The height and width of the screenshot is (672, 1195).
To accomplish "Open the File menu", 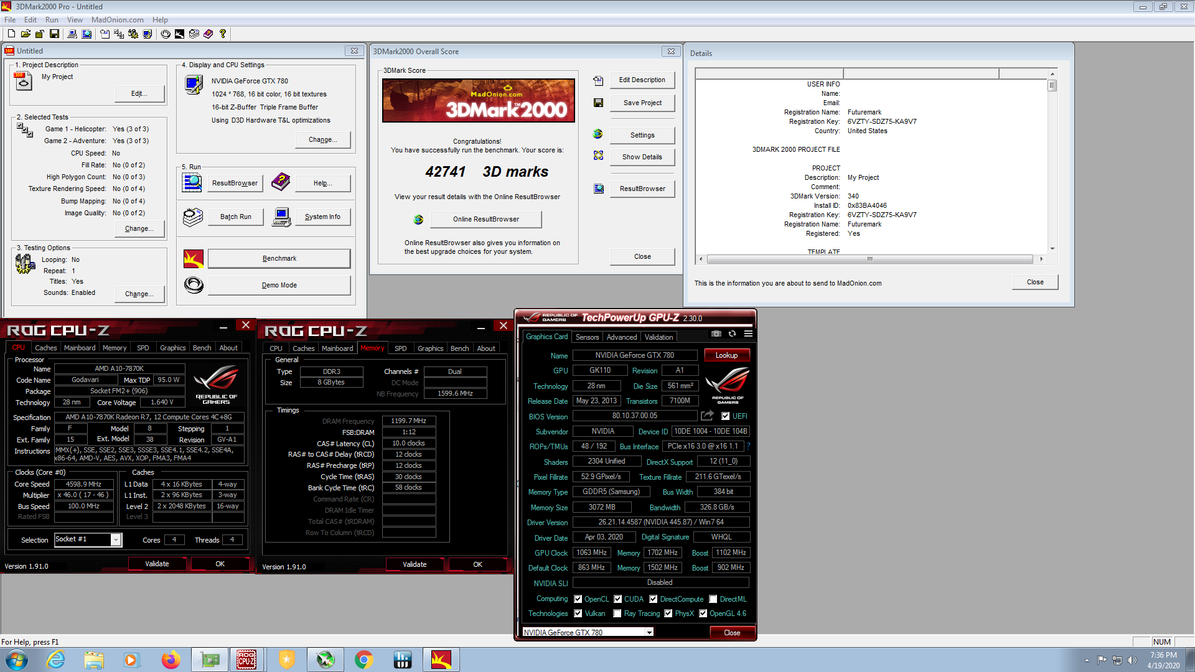I will (10, 20).
